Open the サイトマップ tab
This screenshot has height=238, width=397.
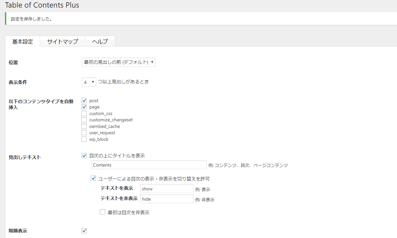63,42
